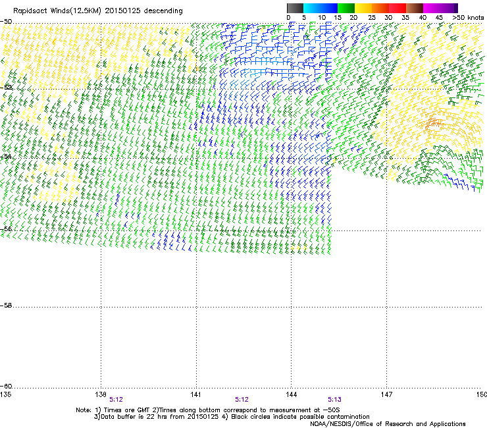Screen dimensions: 487x428
Task: Click the legend number 25
Action: pyautogui.click(x=371, y=18)
